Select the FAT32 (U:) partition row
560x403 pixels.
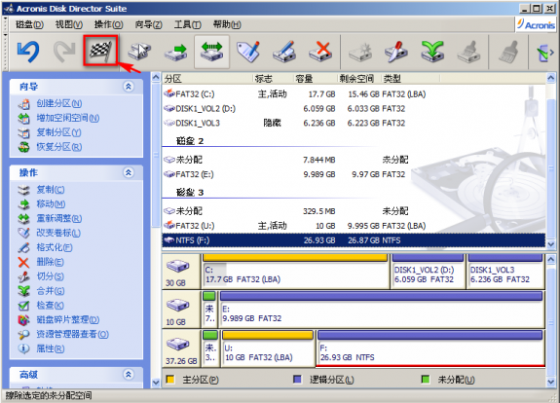[x=354, y=226]
